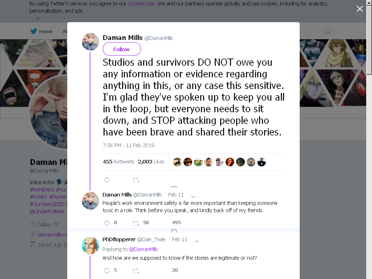
Task: Close the tweet overlay with the top-right X
Action: [x=360, y=9]
